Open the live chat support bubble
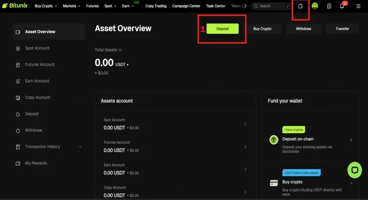 pos(355,170)
